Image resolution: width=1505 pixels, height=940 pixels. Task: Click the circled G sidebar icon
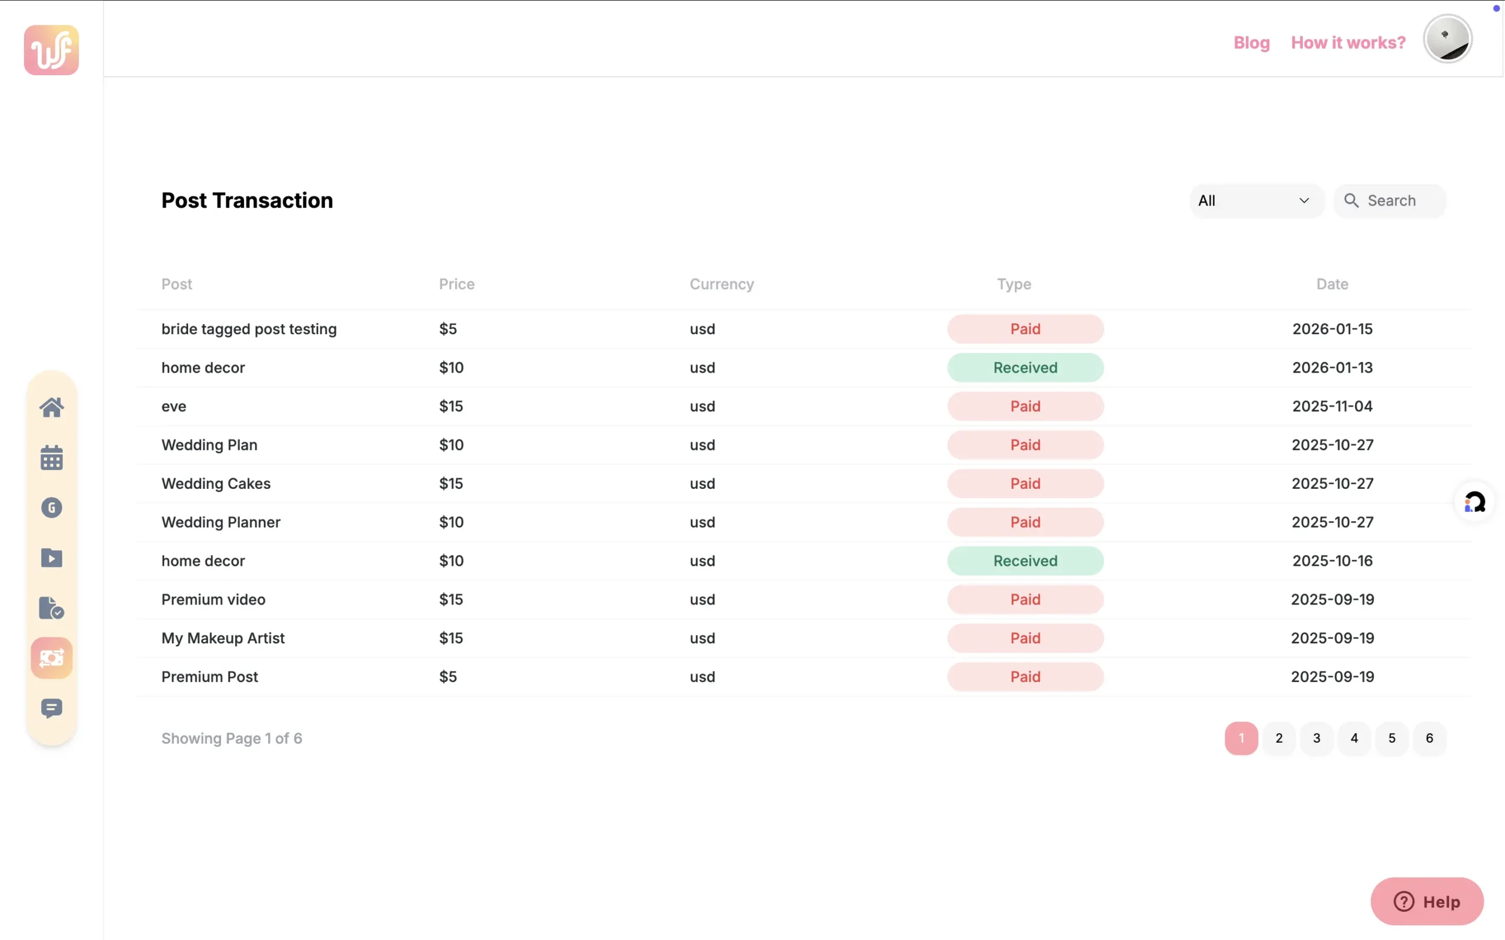coord(52,508)
